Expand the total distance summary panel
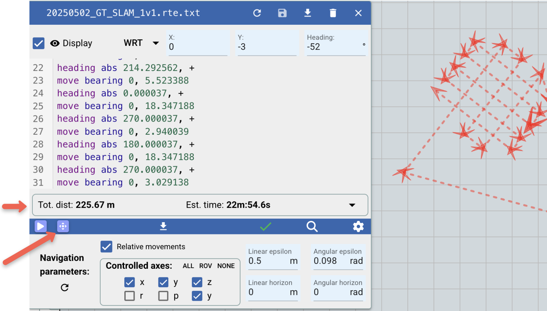Viewport: 547px width, 311px height. (352, 205)
